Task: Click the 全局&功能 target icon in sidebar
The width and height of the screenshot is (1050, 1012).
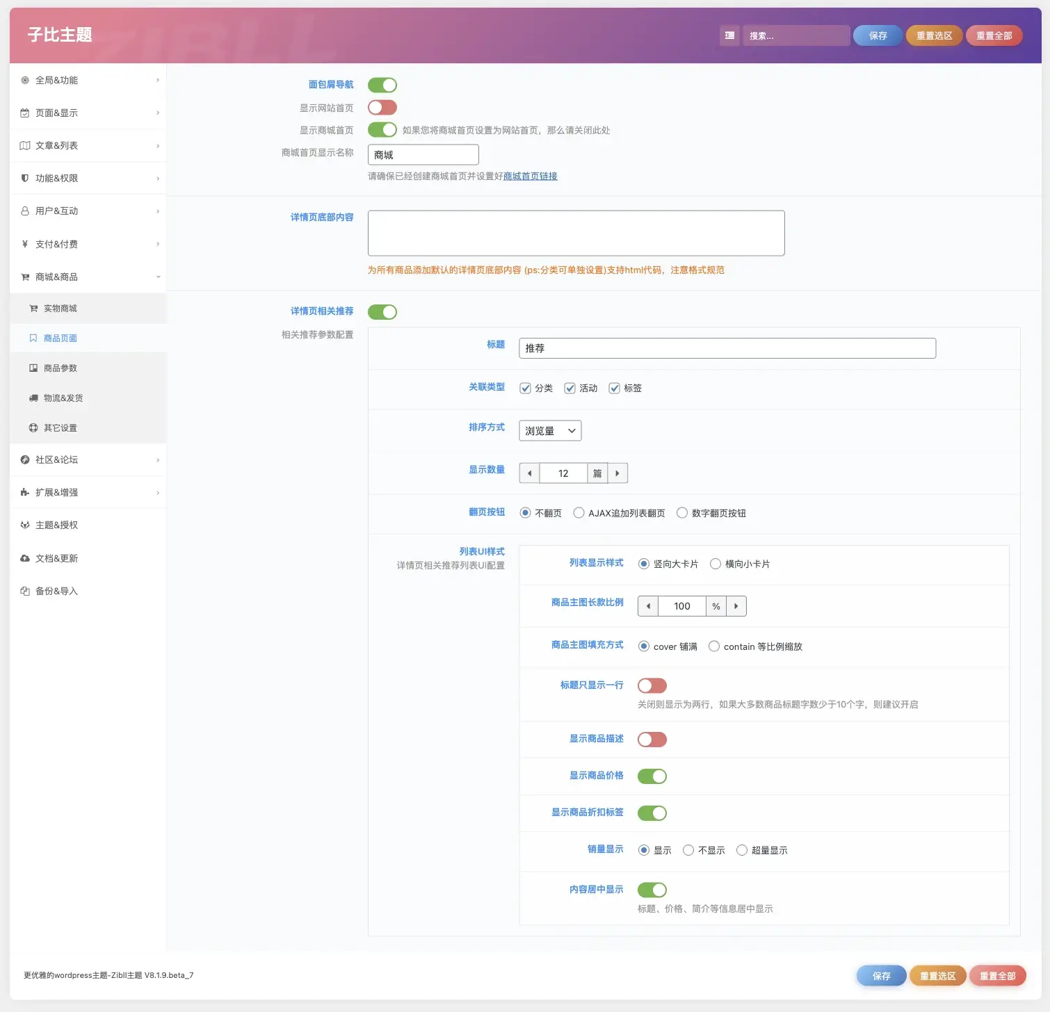Action: pyautogui.click(x=25, y=81)
